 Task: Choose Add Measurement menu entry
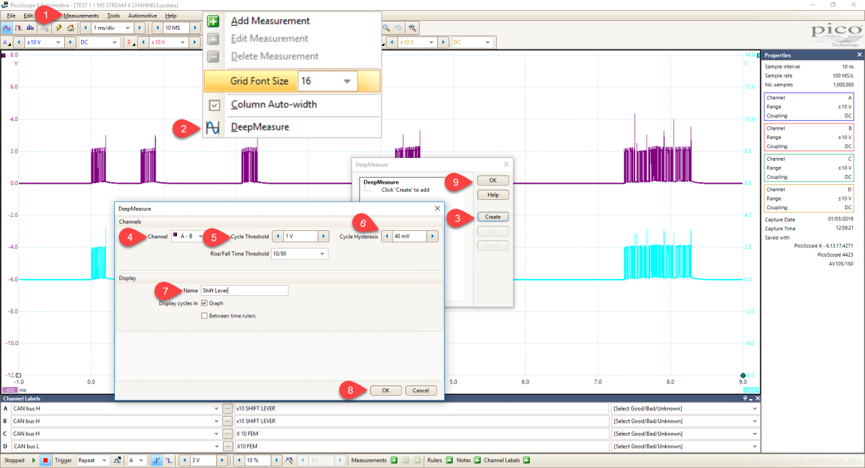(270, 21)
